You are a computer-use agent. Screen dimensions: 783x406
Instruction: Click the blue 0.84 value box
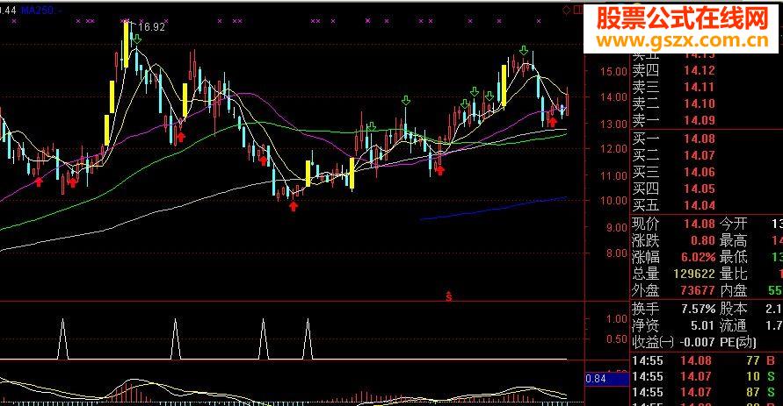(x=606, y=379)
